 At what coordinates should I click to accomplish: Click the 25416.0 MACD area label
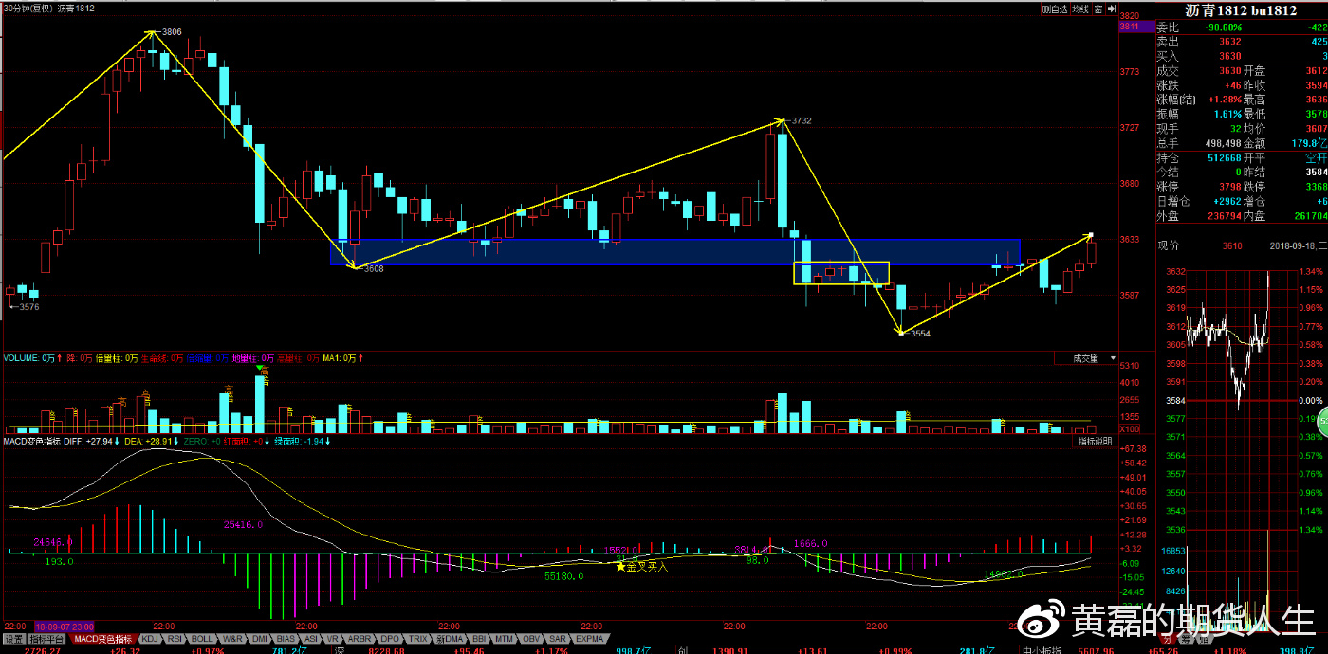[x=243, y=523]
